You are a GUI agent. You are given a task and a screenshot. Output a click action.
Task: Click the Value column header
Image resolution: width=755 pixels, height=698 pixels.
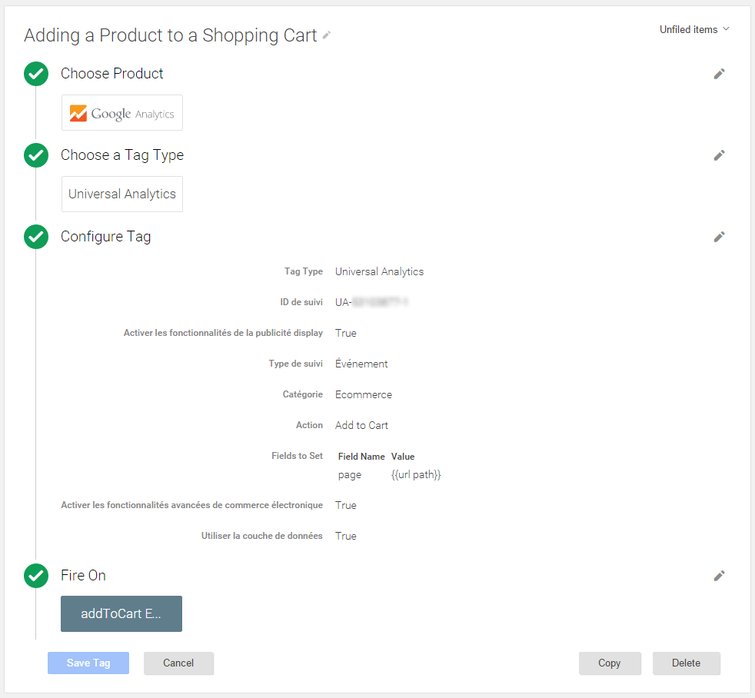(x=403, y=457)
